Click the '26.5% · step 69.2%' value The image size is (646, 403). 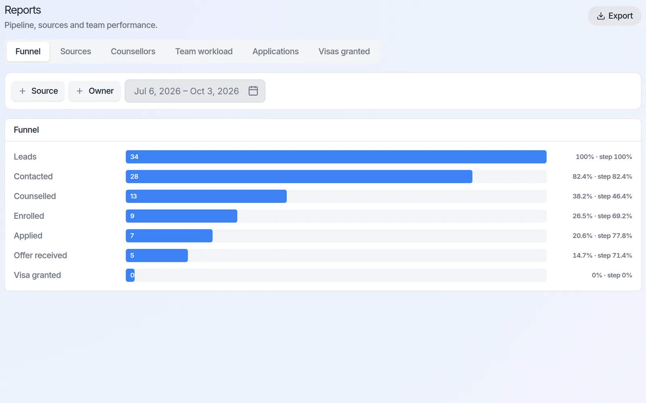tap(602, 216)
